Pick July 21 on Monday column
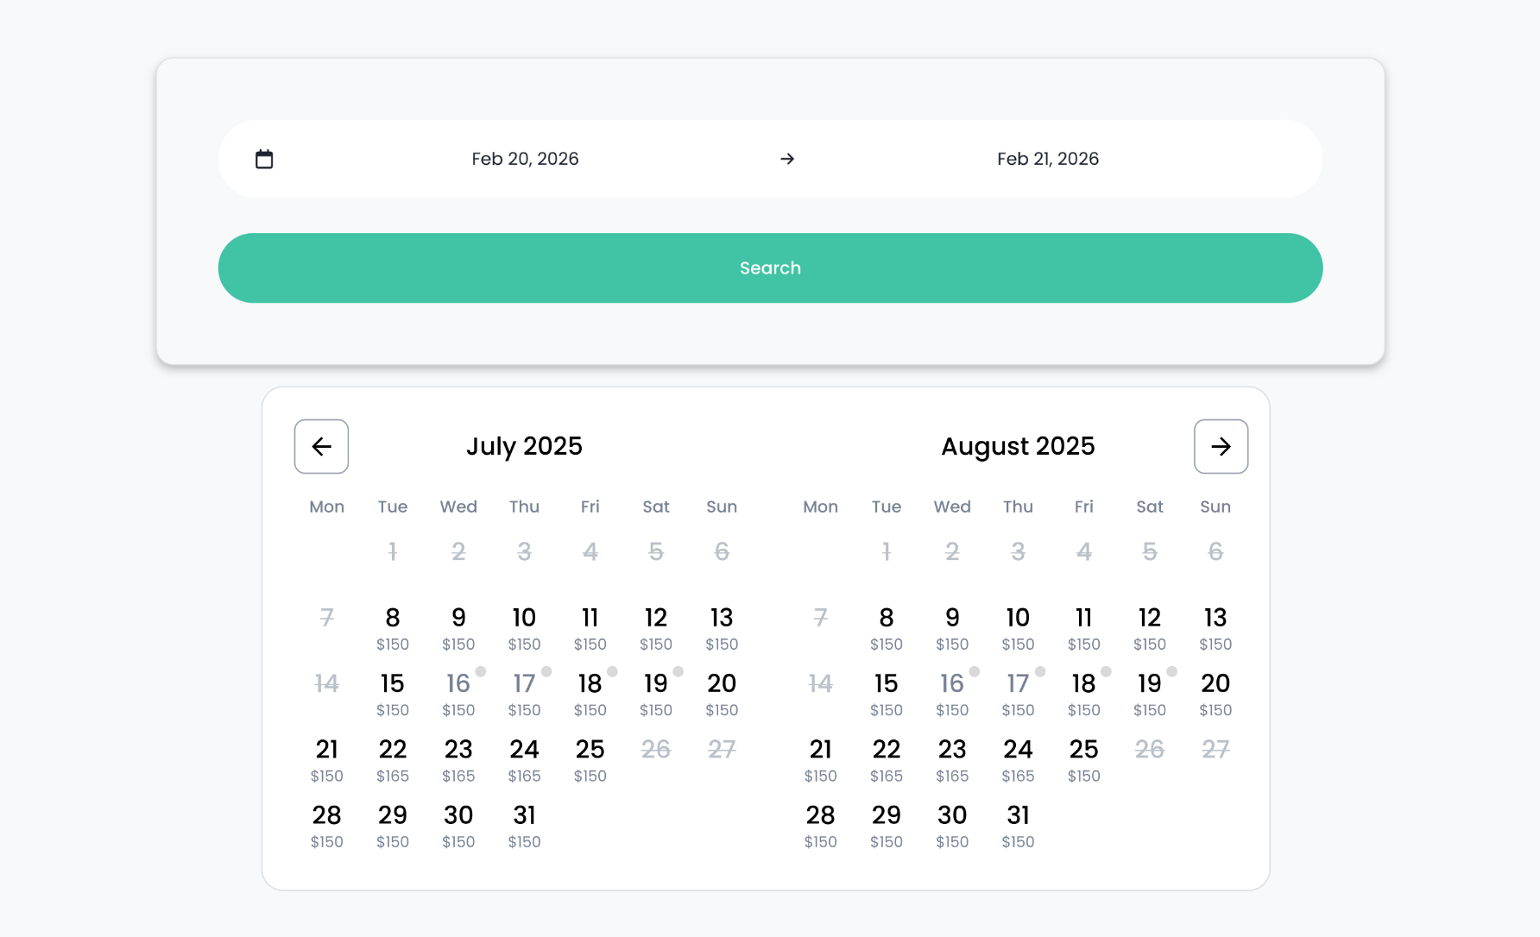Viewport: 1540px width, 937px height. click(327, 760)
